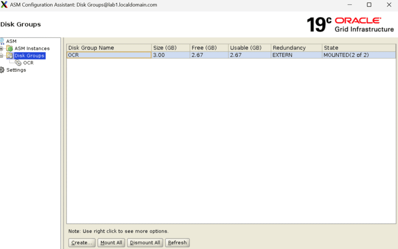
Task: Click 2.67 cell under Free (GB)
Action: pyautogui.click(x=209, y=55)
